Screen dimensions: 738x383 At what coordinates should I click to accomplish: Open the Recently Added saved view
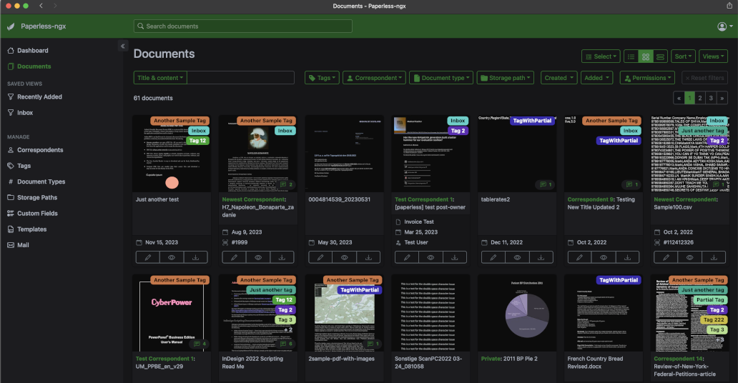(x=39, y=97)
